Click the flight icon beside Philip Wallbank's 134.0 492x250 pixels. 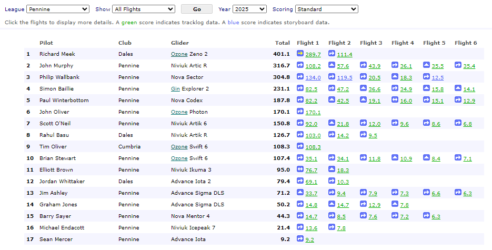[x=300, y=77]
